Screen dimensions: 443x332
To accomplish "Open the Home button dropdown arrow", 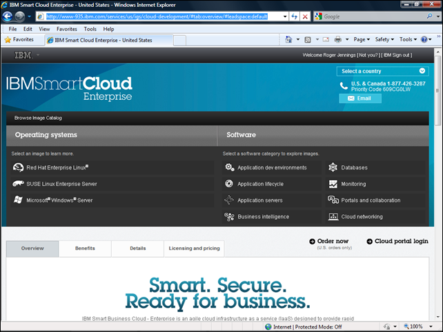I will click(x=298, y=39).
